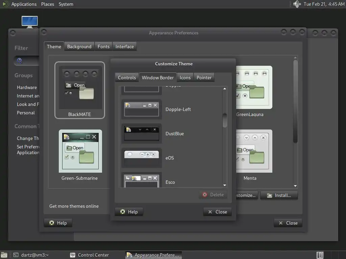The width and height of the screenshot is (346, 259).
Task: Click the theme list scrollbar handle
Action: click(x=295, y=101)
